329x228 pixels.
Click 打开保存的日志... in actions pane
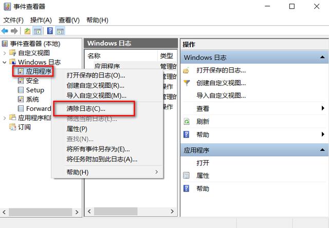(221, 70)
